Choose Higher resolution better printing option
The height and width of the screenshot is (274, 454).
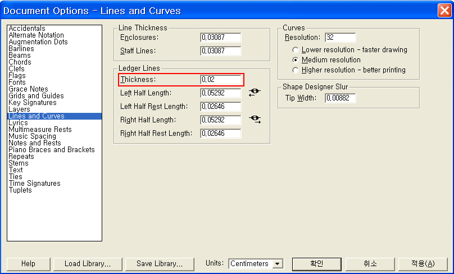tap(296, 70)
